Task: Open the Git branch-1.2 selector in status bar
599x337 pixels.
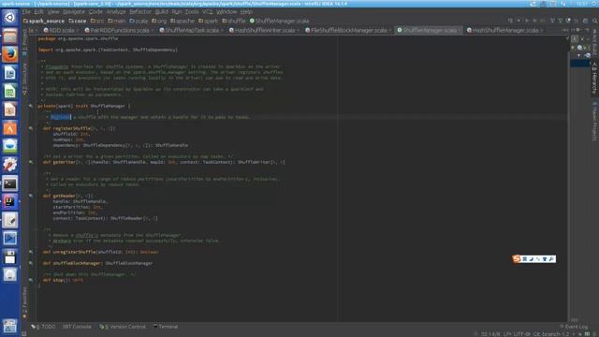Action: (x=552, y=334)
